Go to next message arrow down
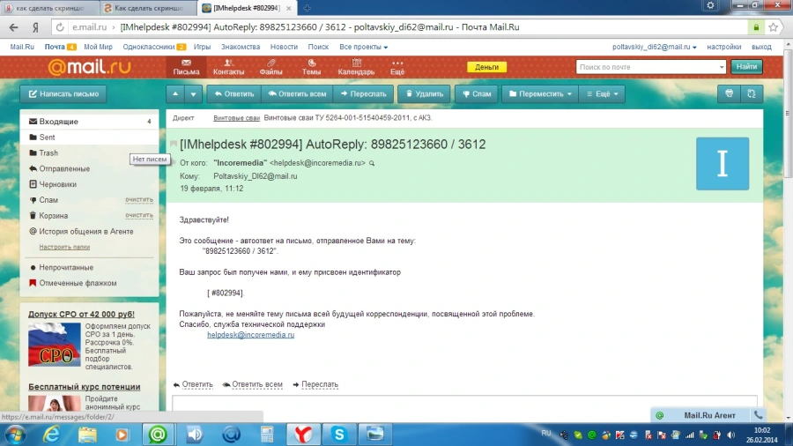 pyautogui.click(x=193, y=94)
